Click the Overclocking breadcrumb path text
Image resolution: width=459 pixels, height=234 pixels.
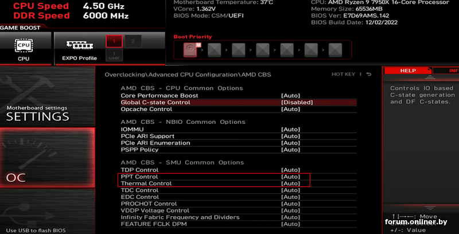(x=188, y=75)
